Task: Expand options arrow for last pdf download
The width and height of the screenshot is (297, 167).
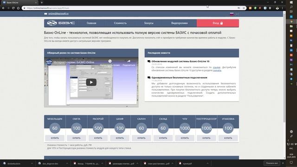Action: pos(207,163)
